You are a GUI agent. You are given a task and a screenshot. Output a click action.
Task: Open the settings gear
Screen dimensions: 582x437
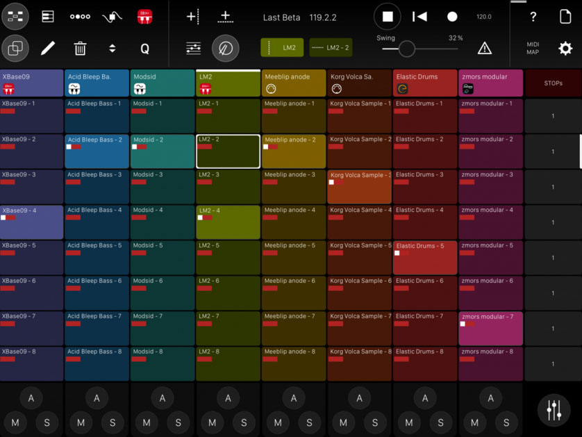coord(565,48)
